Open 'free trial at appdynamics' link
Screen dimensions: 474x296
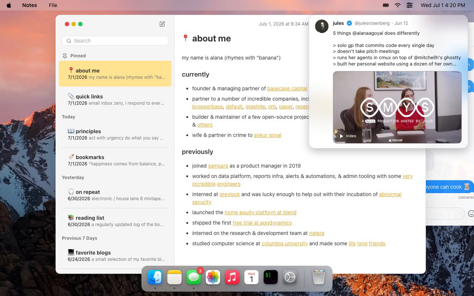click(x=262, y=223)
